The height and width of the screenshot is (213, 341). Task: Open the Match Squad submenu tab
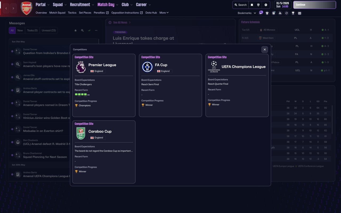[57, 13]
